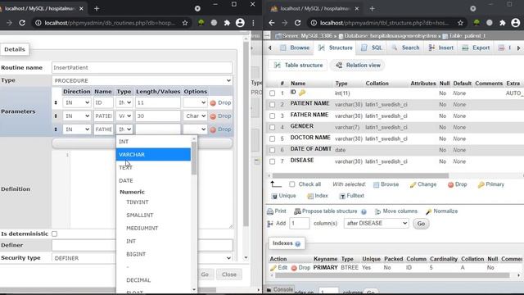Open extensions puzzle icon in left browser
Screen dimensions: 524x295
pos(227,23)
